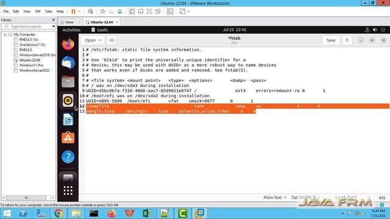Open the Tab Width dropdown
Viewport: 390px width, 219px height.
coord(305,198)
